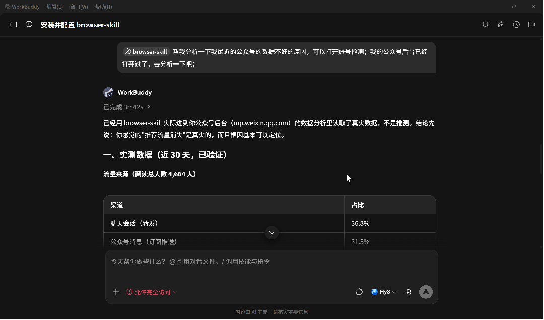Click the WorkBuddy logo in the title bar
The height and width of the screenshot is (320, 544).
(7, 6)
